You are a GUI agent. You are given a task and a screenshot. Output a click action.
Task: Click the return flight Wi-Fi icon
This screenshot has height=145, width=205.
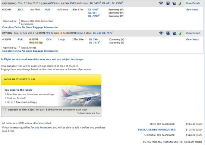[161, 33]
